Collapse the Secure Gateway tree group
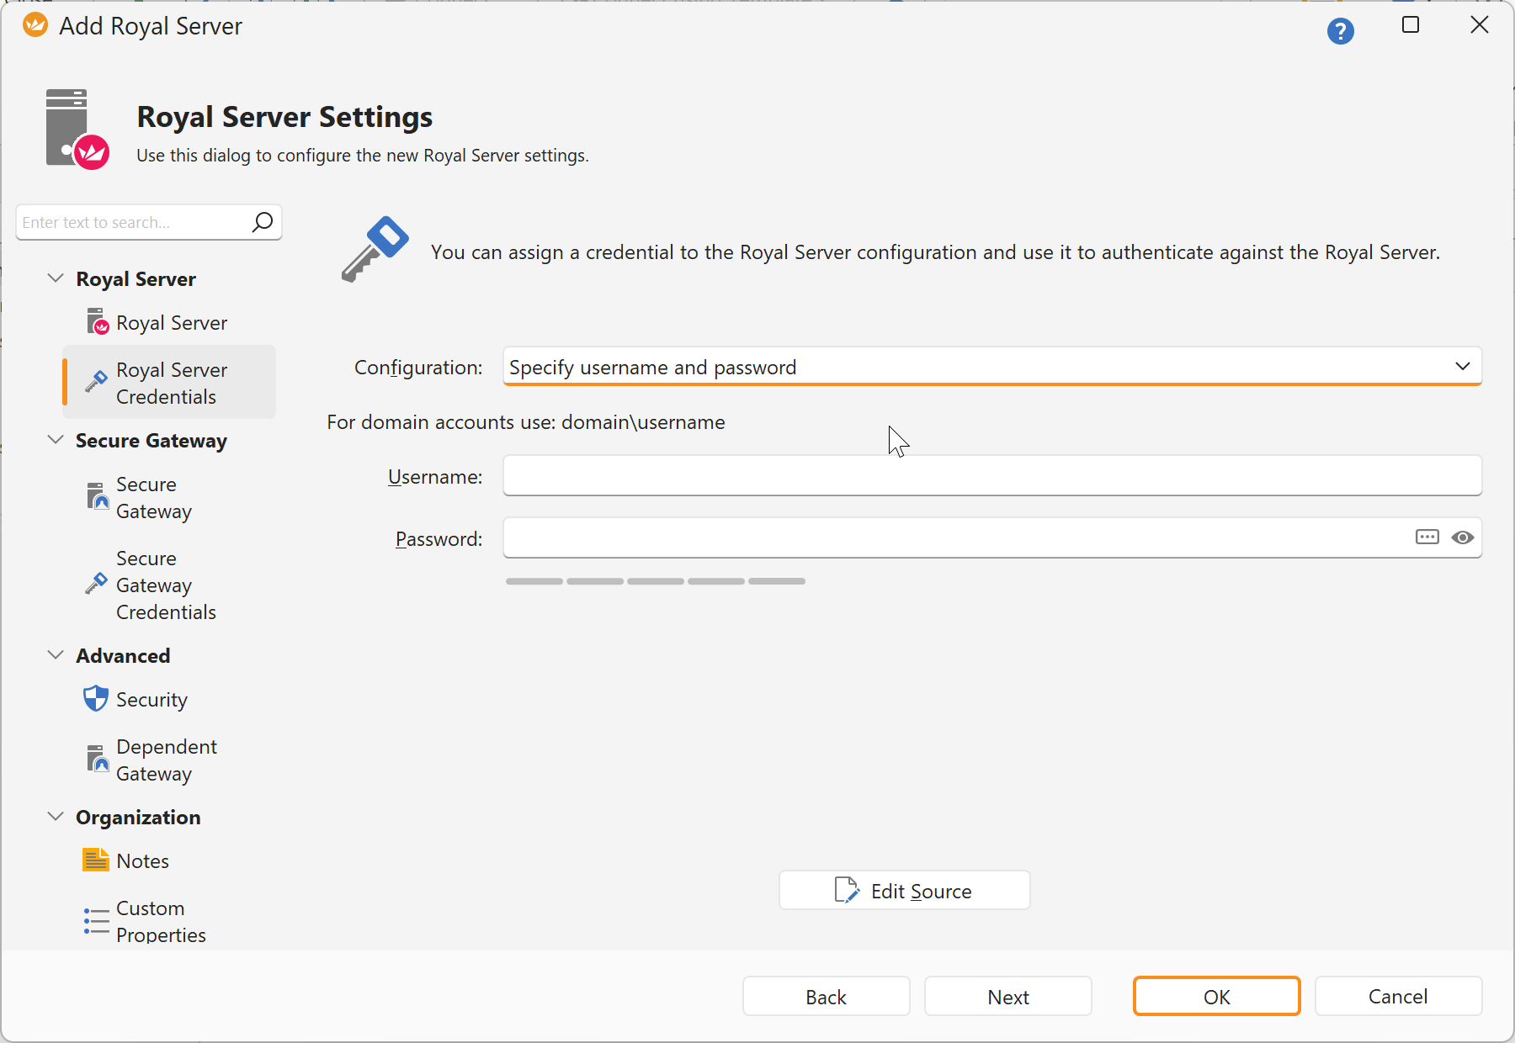Screen dimensions: 1515x1043 coord(56,439)
